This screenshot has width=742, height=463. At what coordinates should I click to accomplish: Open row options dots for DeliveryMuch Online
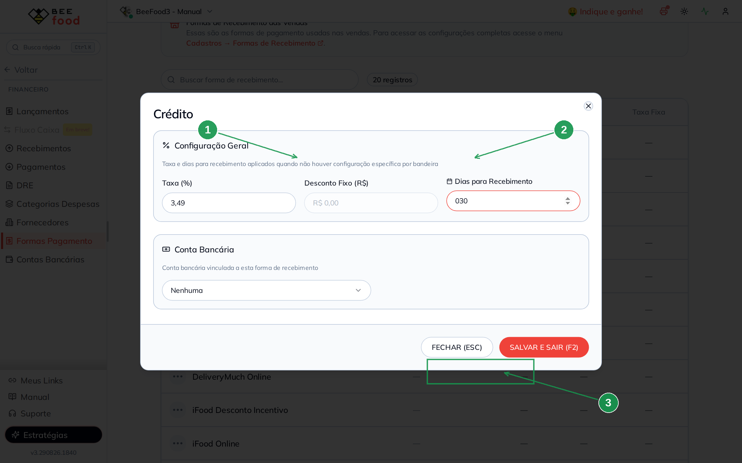coord(178,377)
